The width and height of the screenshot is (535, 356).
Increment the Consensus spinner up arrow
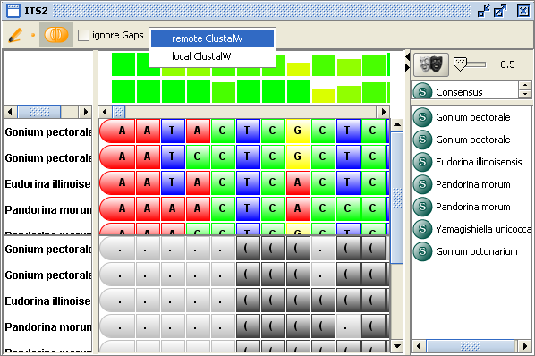pyautogui.click(x=525, y=85)
